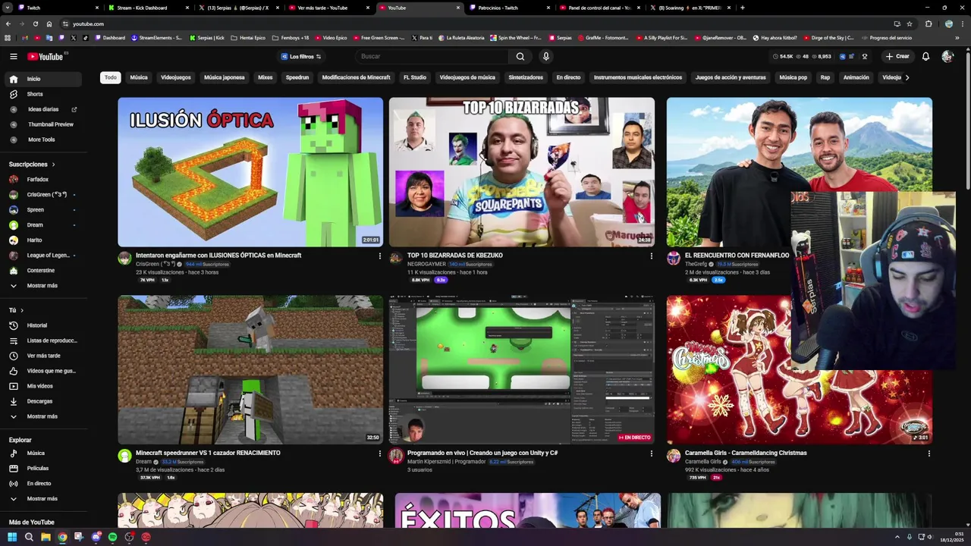Select the FL Studio category chip
Viewport: 971px width, 546px height.
(x=415, y=77)
